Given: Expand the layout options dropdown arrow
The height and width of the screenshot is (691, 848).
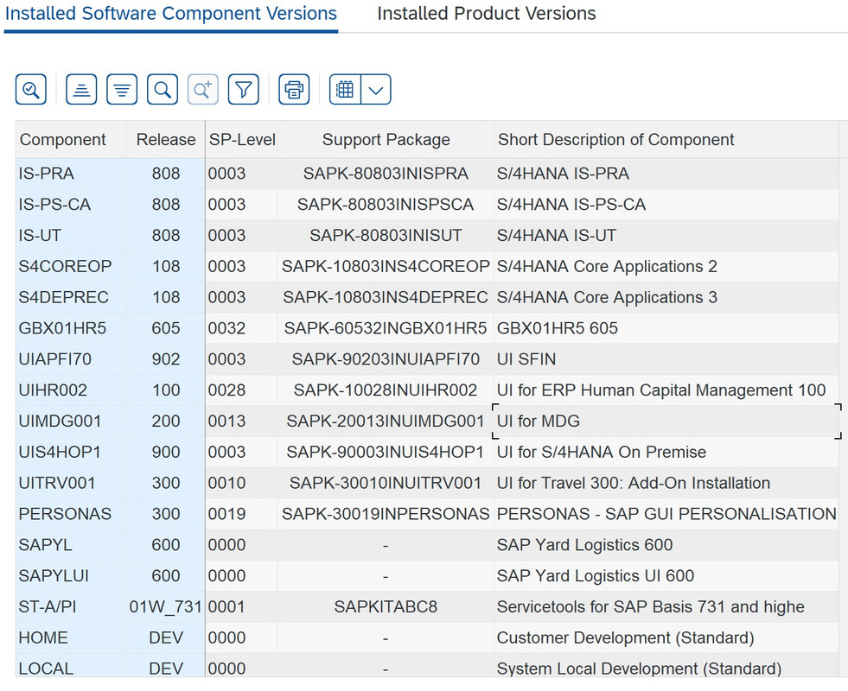Looking at the screenshot, I should coord(376,89).
